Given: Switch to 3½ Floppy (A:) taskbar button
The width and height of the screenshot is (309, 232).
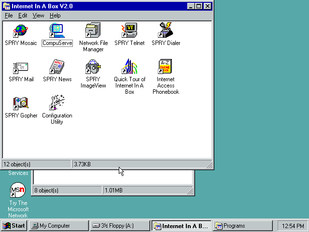Looking at the screenshot, I should pyautogui.click(x=120, y=226).
